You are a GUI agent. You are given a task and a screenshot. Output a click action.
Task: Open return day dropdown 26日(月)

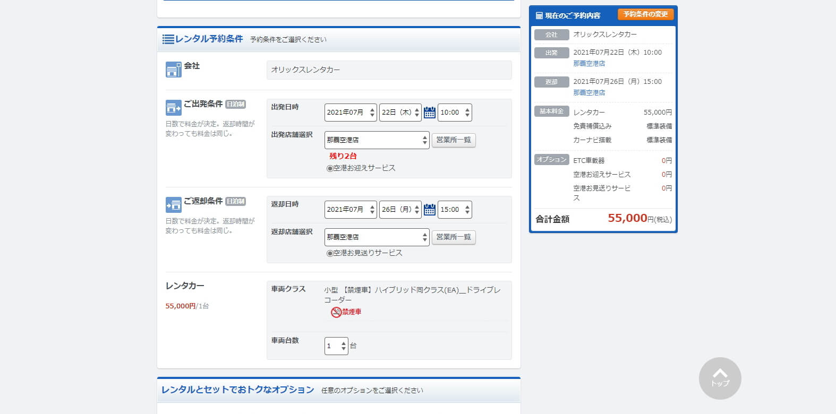click(400, 210)
